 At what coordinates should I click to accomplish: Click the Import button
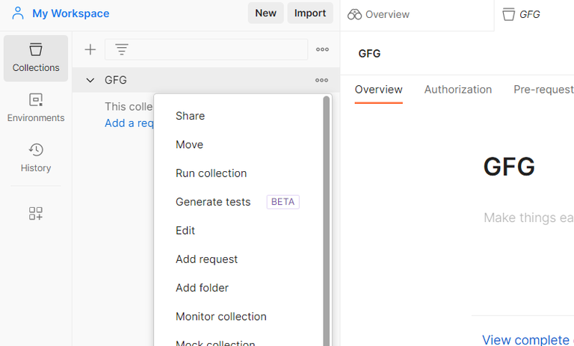pyautogui.click(x=309, y=13)
